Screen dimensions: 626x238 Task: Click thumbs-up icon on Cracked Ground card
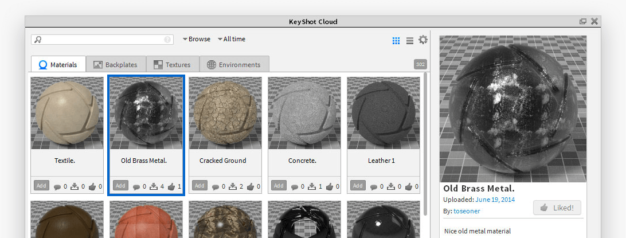251,186
